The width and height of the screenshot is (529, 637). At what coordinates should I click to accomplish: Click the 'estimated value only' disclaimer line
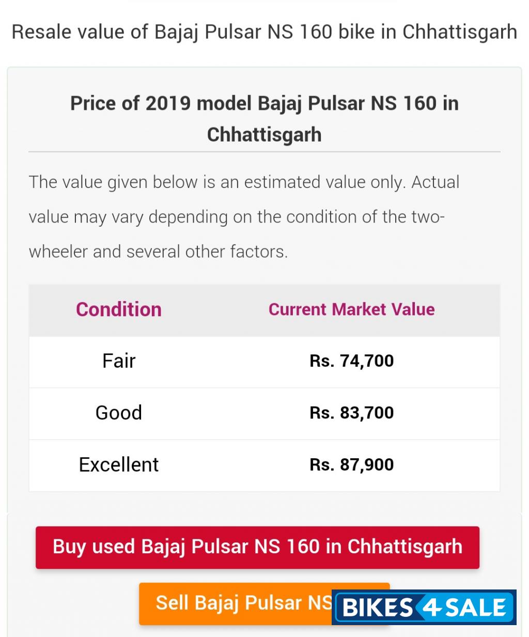[x=244, y=182]
